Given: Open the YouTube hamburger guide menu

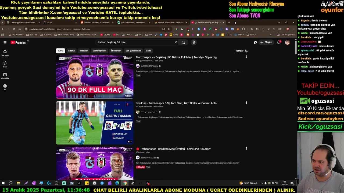Looking at the screenshot, I should click(x=5, y=42).
